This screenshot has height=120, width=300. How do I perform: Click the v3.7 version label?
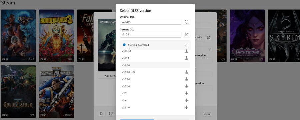124,93
